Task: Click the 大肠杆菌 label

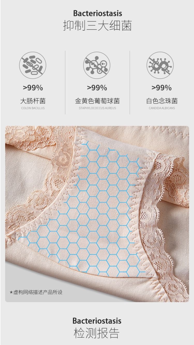Action: tap(33, 101)
